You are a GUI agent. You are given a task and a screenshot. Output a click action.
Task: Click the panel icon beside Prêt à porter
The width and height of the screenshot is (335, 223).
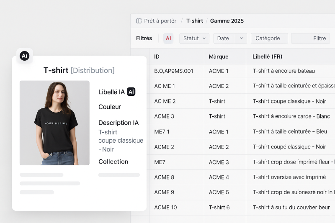coord(139,21)
